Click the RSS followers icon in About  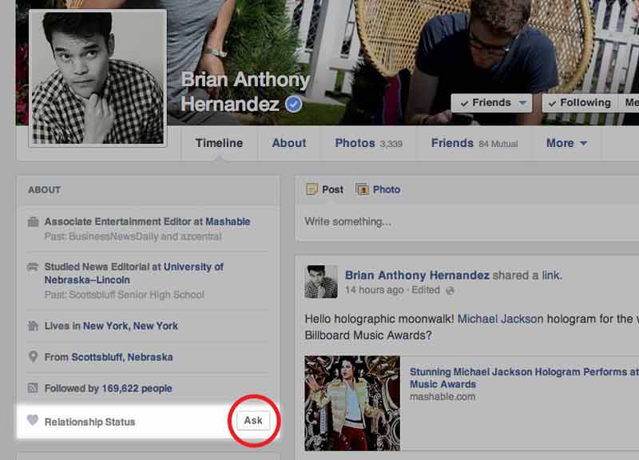click(34, 388)
